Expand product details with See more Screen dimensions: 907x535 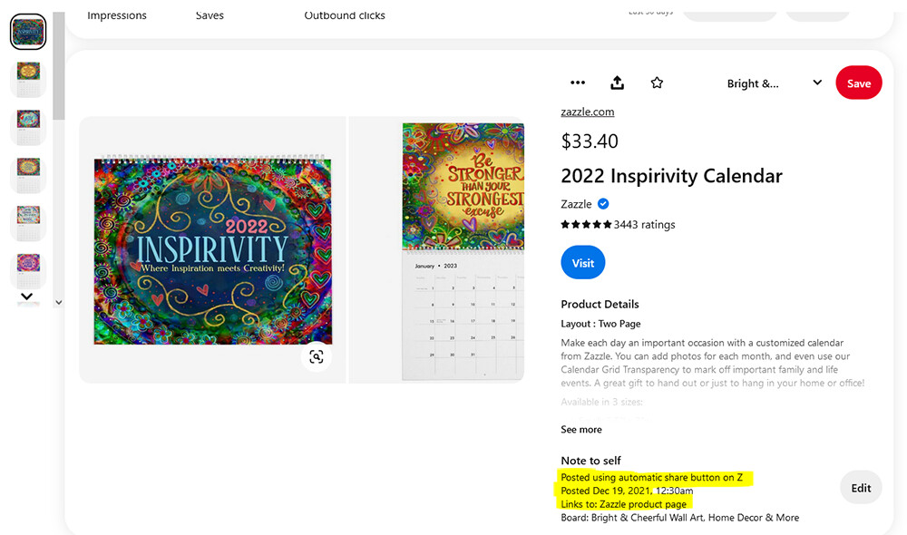[x=580, y=429]
